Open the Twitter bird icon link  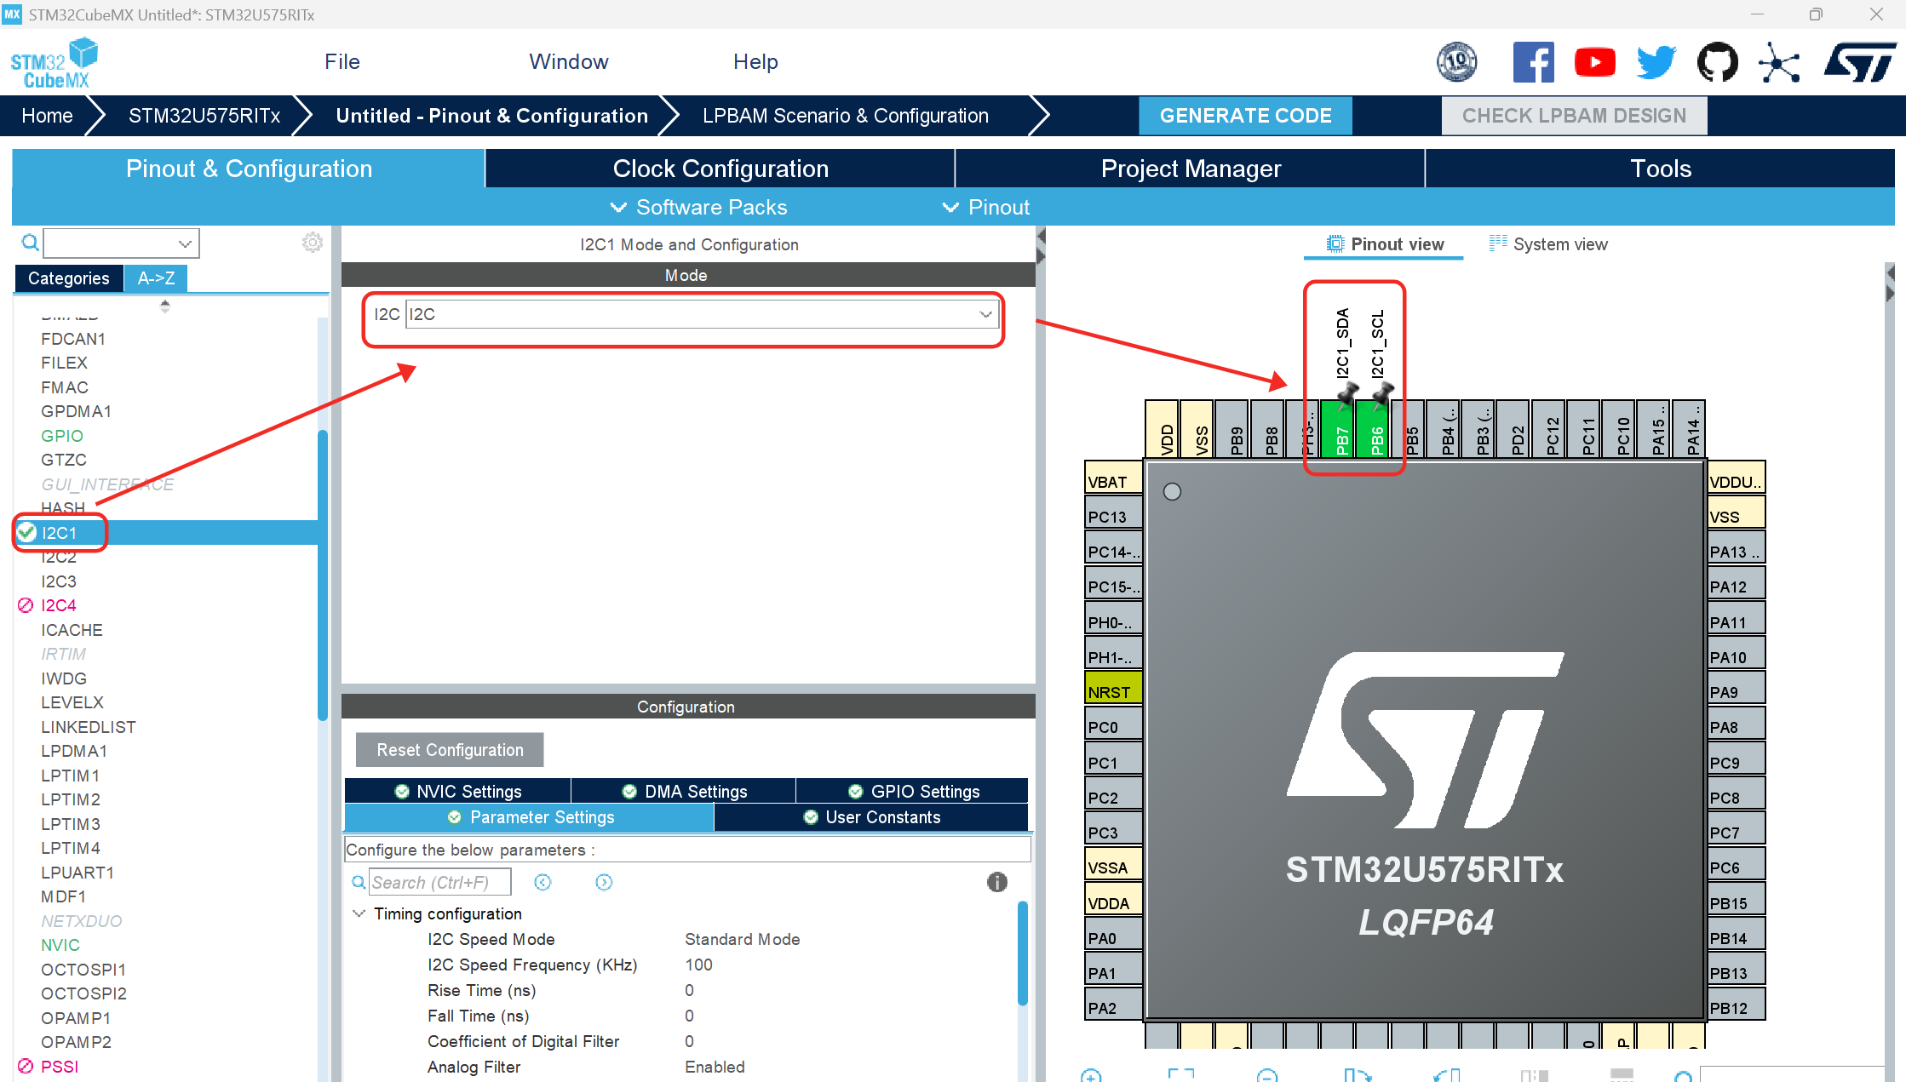coord(1656,62)
